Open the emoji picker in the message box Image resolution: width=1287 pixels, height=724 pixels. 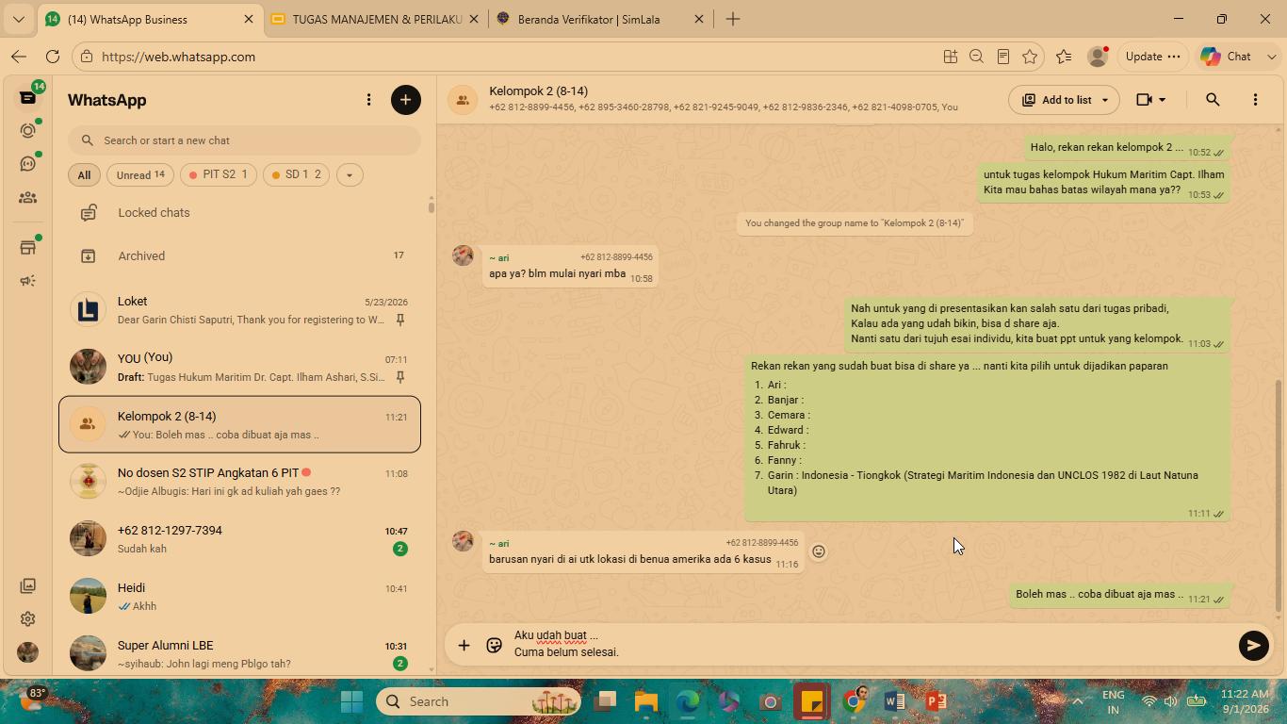click(x=494, y=646)
